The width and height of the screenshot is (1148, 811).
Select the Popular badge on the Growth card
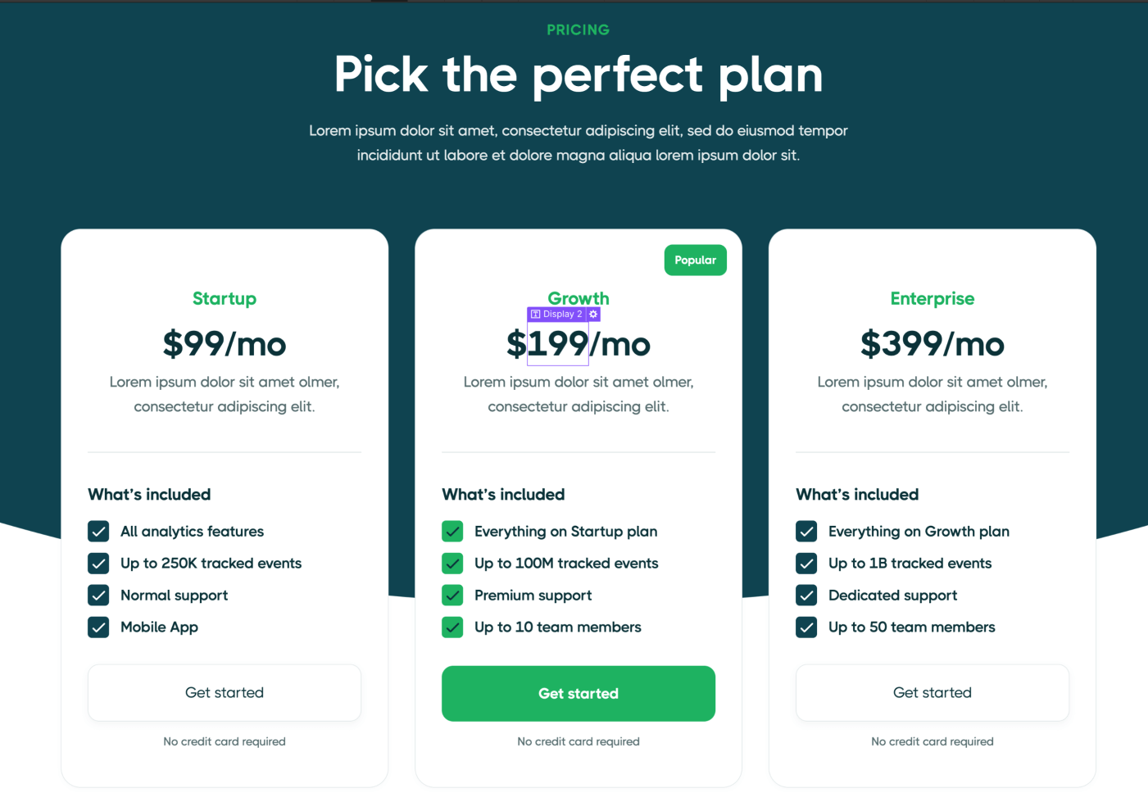[x=695, y=260]
